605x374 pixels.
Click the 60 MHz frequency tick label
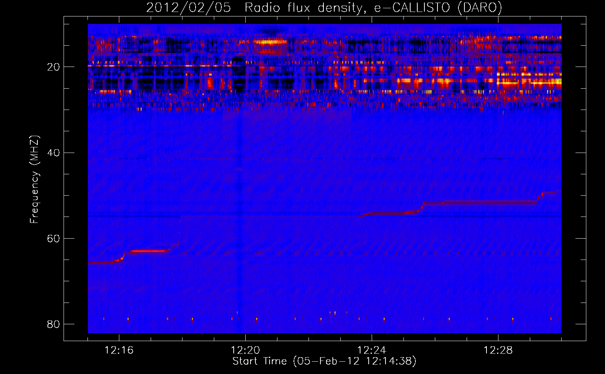click(x=53, y=238)
